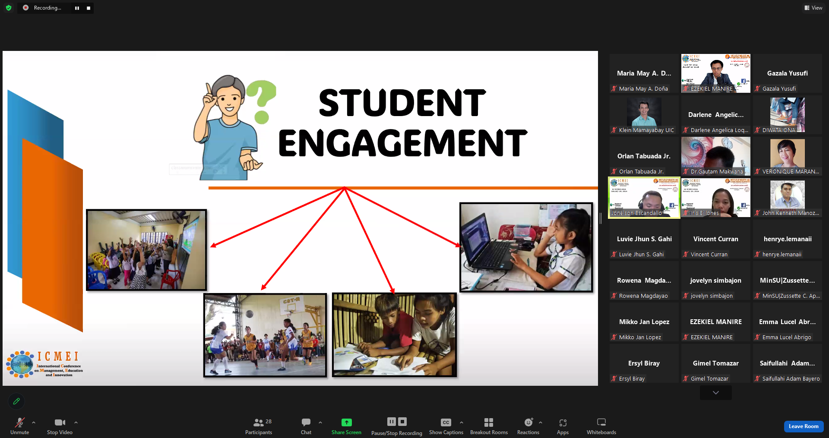Open Breakout Rooms
This screenshot has width=829, height=438.
[x=488, y=422]
